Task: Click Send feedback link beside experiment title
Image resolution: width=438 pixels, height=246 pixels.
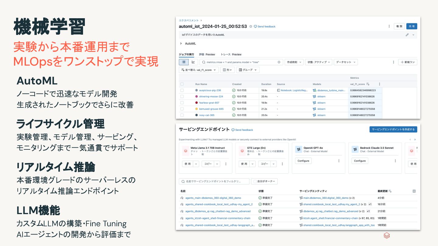Action: [265, 26]
